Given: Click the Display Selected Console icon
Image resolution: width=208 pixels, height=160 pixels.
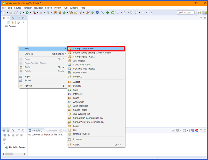Looking at the screenshot, I should (178, 131).
